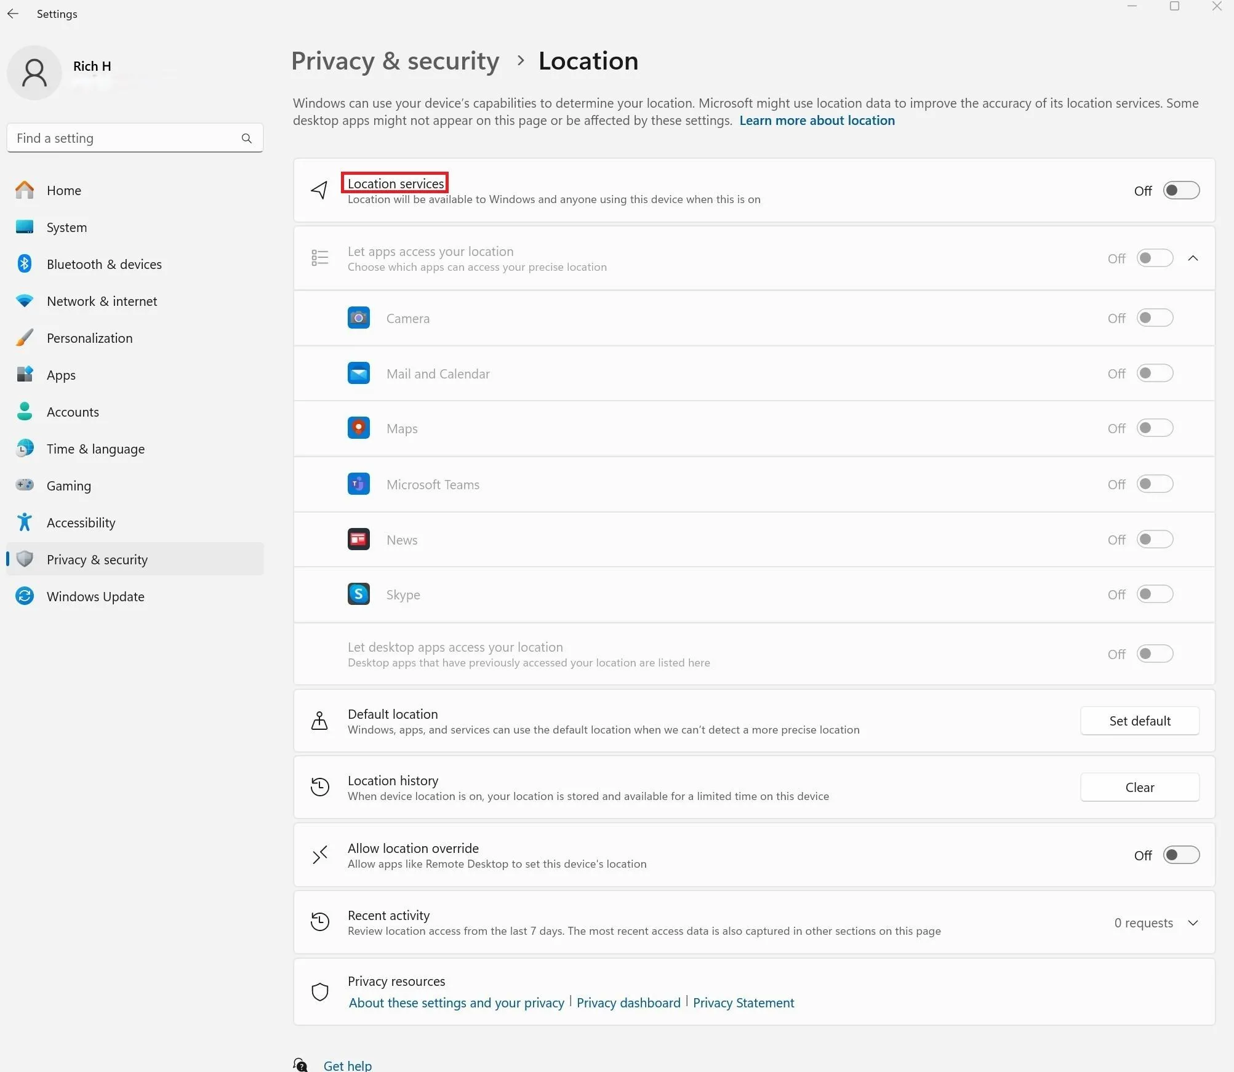
Task: Click the Camera app icon
Action: click(358, 318)
